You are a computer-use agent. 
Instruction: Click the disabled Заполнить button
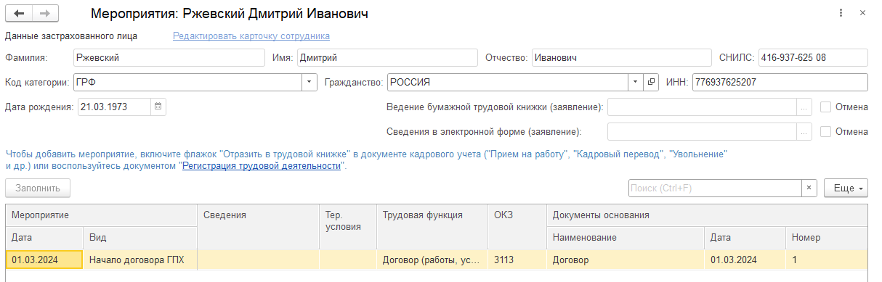point(38,188)
